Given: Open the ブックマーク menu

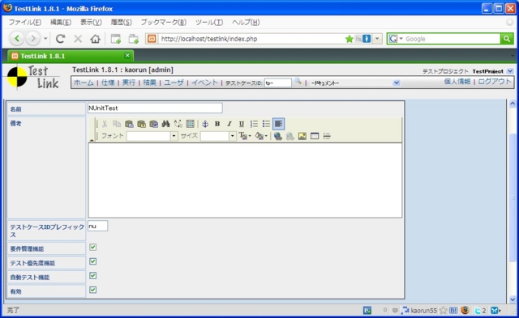Looking at the screenshot, I should 164,23.
